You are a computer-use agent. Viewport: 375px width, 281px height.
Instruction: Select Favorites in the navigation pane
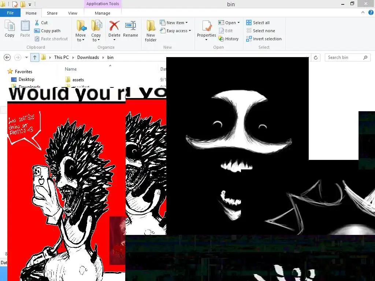pos(20,71)
